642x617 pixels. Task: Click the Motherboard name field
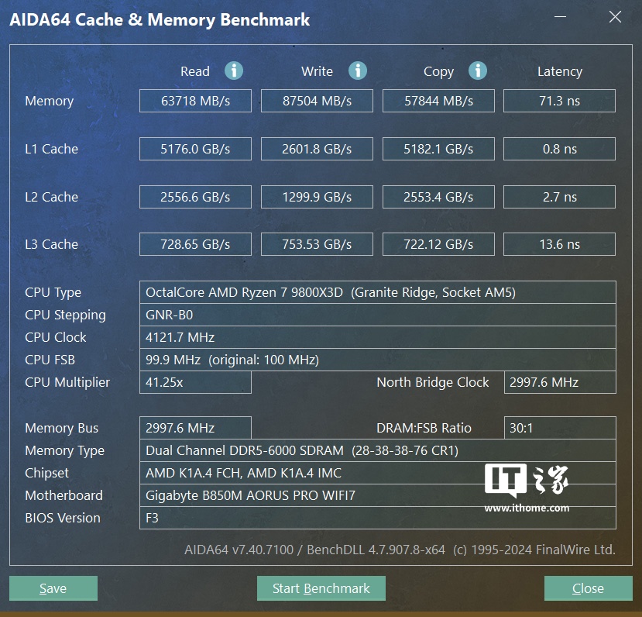tap(377, 495)
